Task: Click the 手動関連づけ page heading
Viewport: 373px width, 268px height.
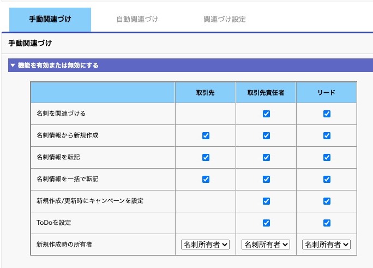Action: (30, 43)
